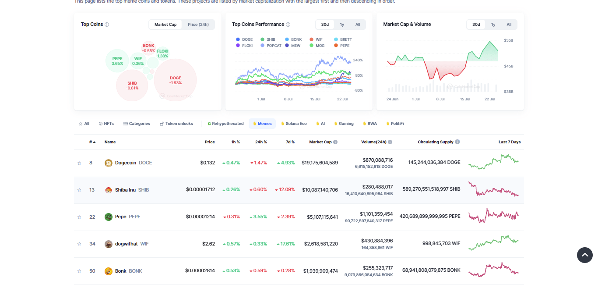Open the All filter tab

tap(84, 124)
